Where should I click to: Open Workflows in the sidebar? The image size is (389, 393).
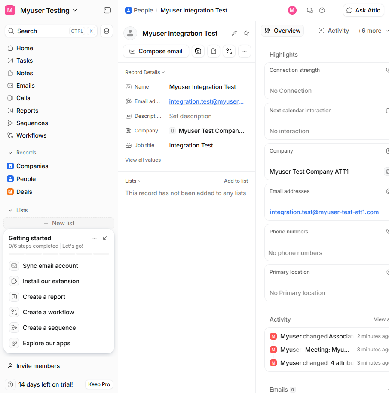tap(59, 135)
